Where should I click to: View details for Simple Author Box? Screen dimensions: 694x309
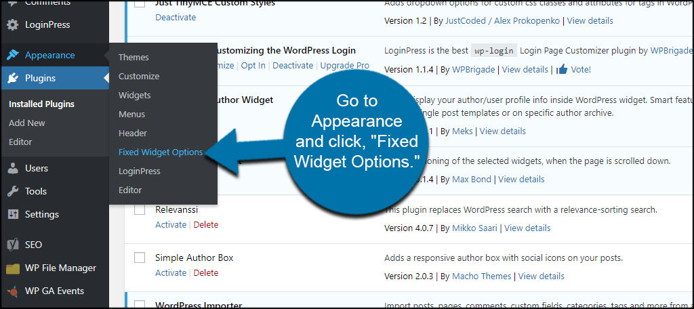point(542,276)
